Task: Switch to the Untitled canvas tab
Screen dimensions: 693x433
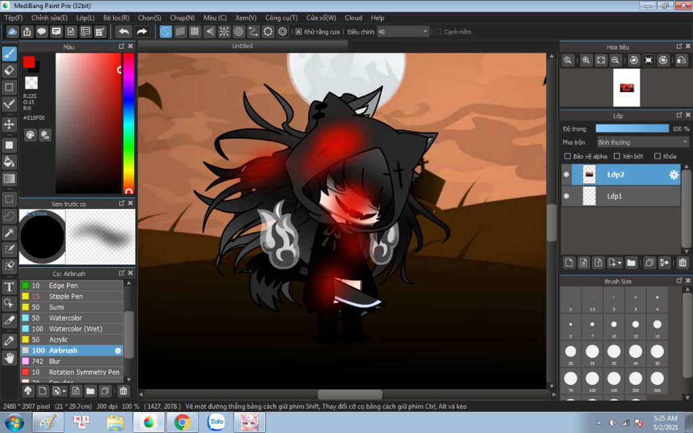Action: [242, 46]
